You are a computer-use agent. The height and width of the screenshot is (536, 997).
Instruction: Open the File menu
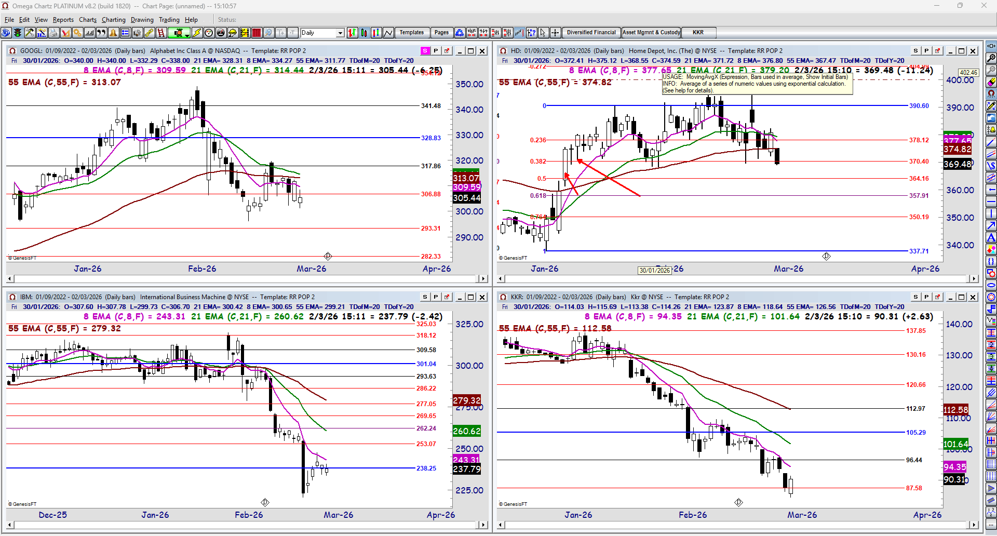click(9, 20)
